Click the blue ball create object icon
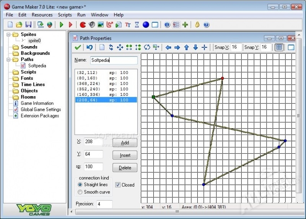Image resolution: width=306 pixels, height=219 pixels. 146,25
